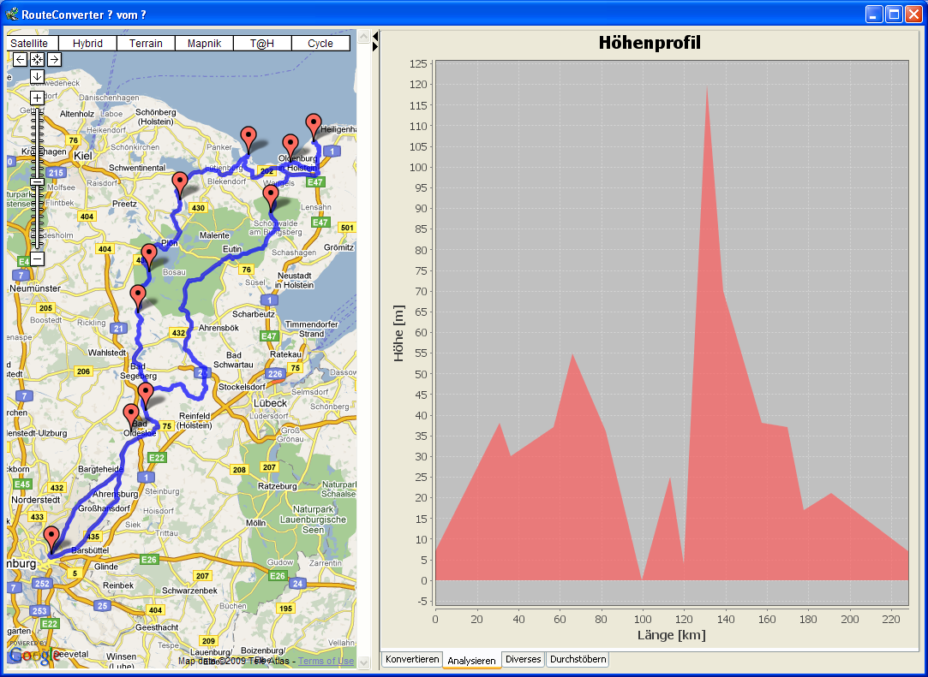Enable the Hybrid map type
Screen dimensions: 928x677
pyautogui.click(x=87, y=43)
